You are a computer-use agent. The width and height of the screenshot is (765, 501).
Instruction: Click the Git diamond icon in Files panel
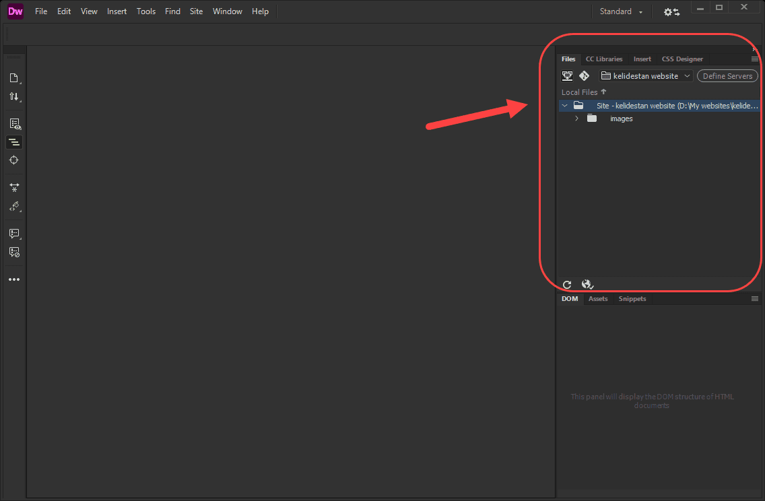click(x=584, y=75)
